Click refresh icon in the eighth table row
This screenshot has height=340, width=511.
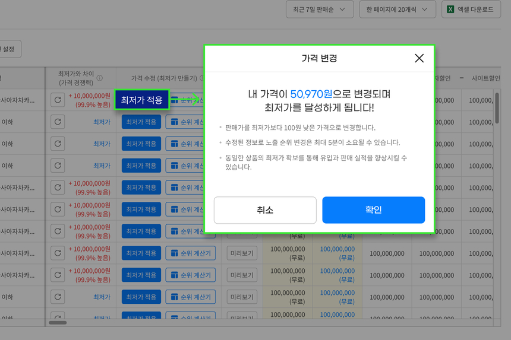(58, 253)
